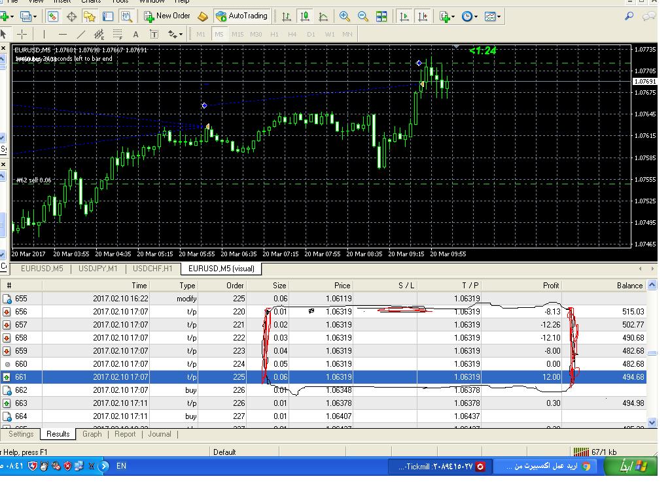670x502 pixels.
Task: Switch to the USDJPY,M1 chart tab
Action: tap(98, 269)
